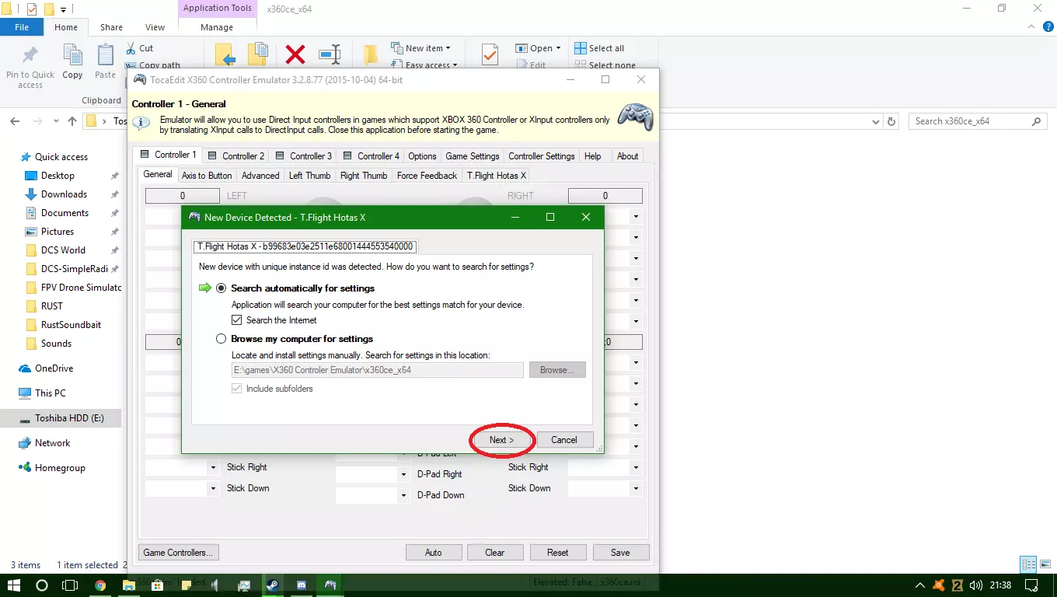The image size is (1057, 597).
Task: Open Steam from the taskbar
Action: 273,585
